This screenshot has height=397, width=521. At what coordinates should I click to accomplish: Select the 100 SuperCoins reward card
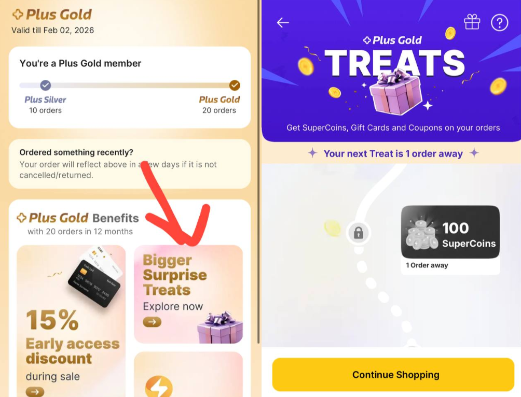(450, 240)
